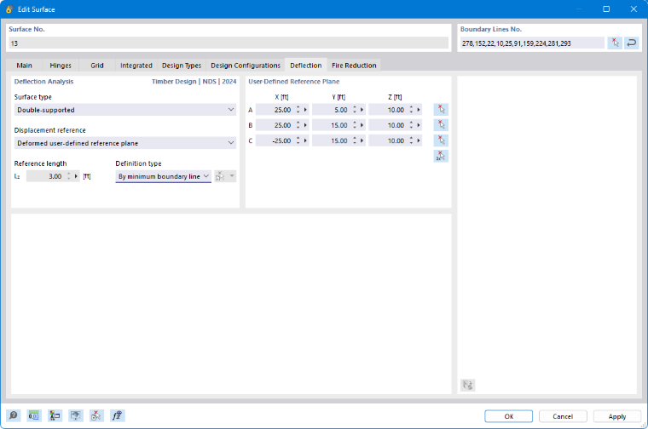Switch to Grid tab
648x429 pixels.
97,66
